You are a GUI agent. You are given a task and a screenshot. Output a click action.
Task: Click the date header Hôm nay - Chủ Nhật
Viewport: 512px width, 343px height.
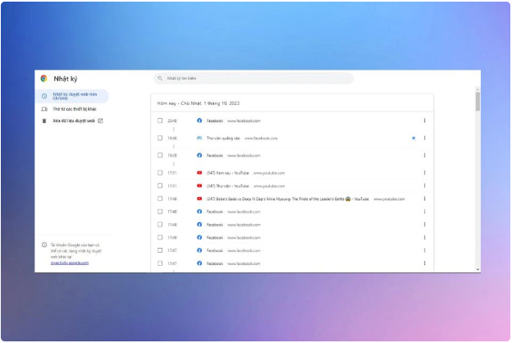[x=199, y=103]
